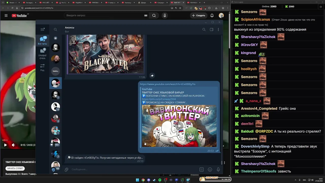Open Telegram from taskbar
The height and width of the screenshot is (183, 325).
click(x=188, y=180)
